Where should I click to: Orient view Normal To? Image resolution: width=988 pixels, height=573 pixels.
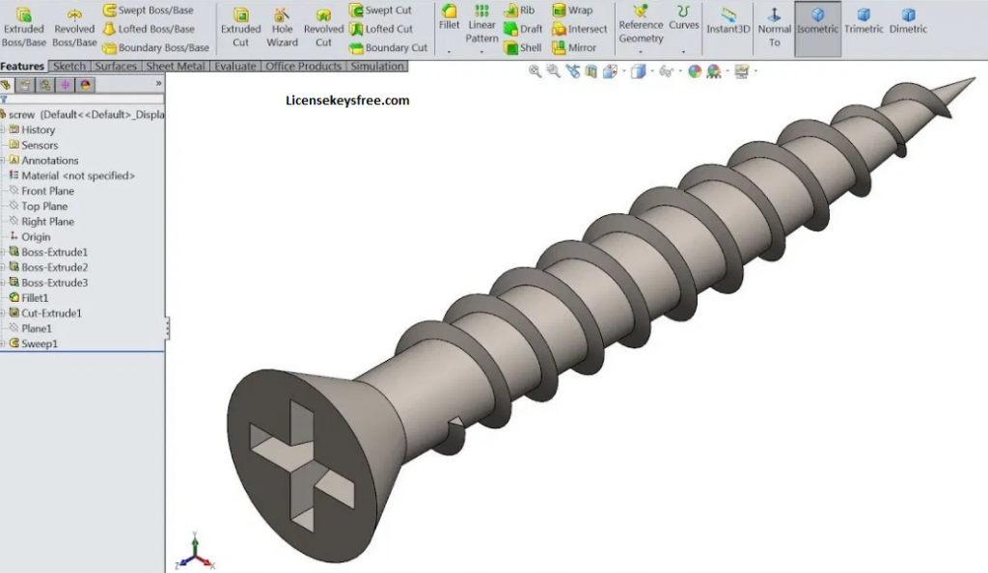coord(774,28)
